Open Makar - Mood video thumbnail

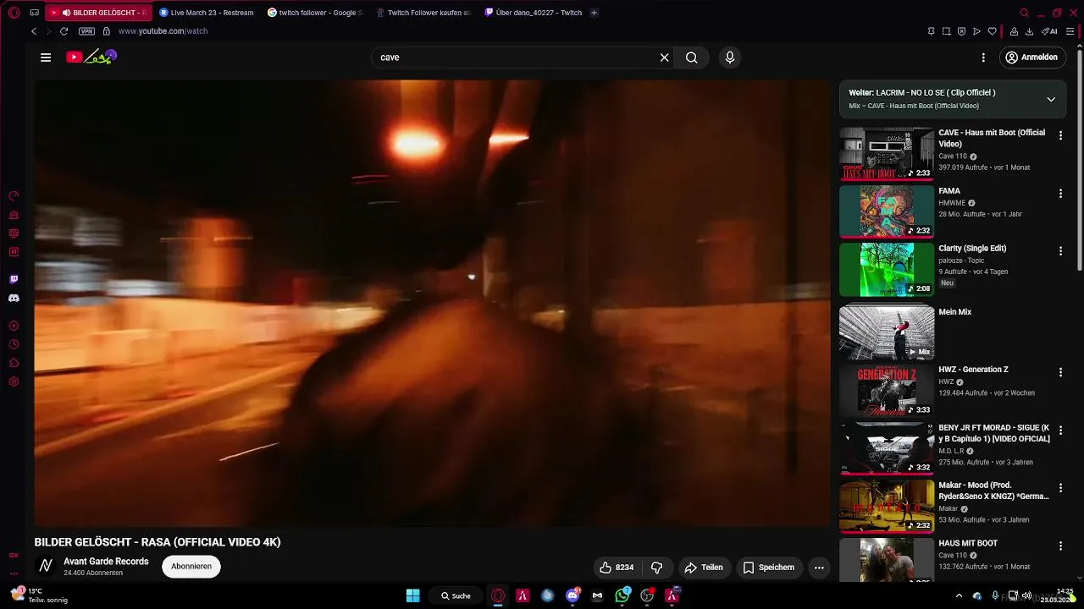pos(887,506)
